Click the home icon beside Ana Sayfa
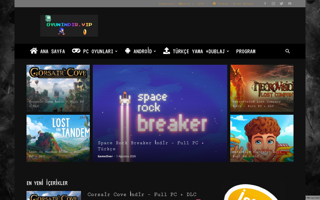 coord(34,51)
